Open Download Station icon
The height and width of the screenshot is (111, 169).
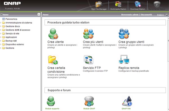coord(138,4)
